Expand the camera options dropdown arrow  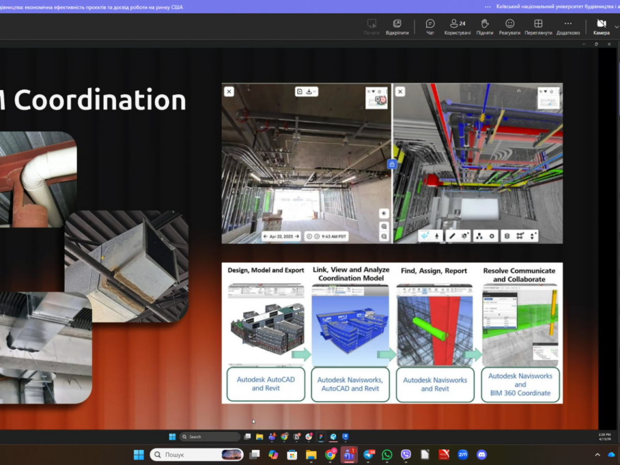click(616, 26)
